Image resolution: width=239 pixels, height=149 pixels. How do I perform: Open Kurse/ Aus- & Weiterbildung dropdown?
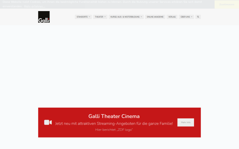tap(126, 17)
